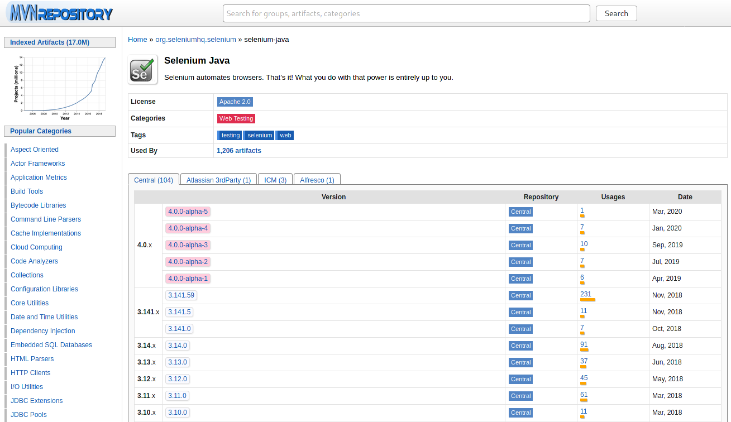The width and height of the screenshot is (731, 422).
Task: Click the Popular Categories heading
Action: click(60, 131)
